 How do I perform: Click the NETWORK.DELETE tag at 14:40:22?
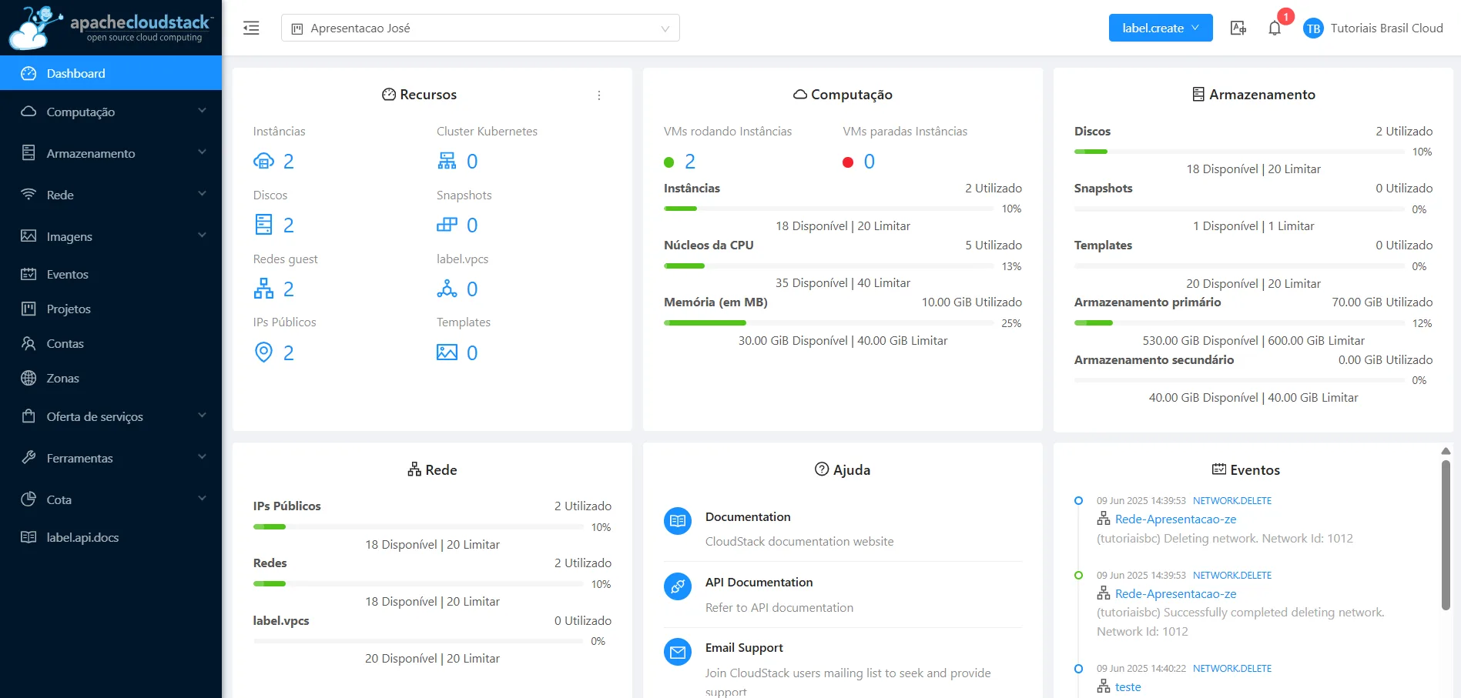pyautogui.click(x=1232, y=669)
